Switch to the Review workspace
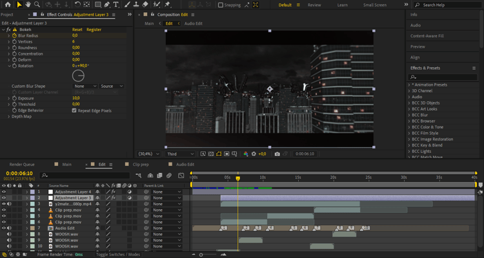The height and width of the screenshot is (258, 484). [314, 5]
